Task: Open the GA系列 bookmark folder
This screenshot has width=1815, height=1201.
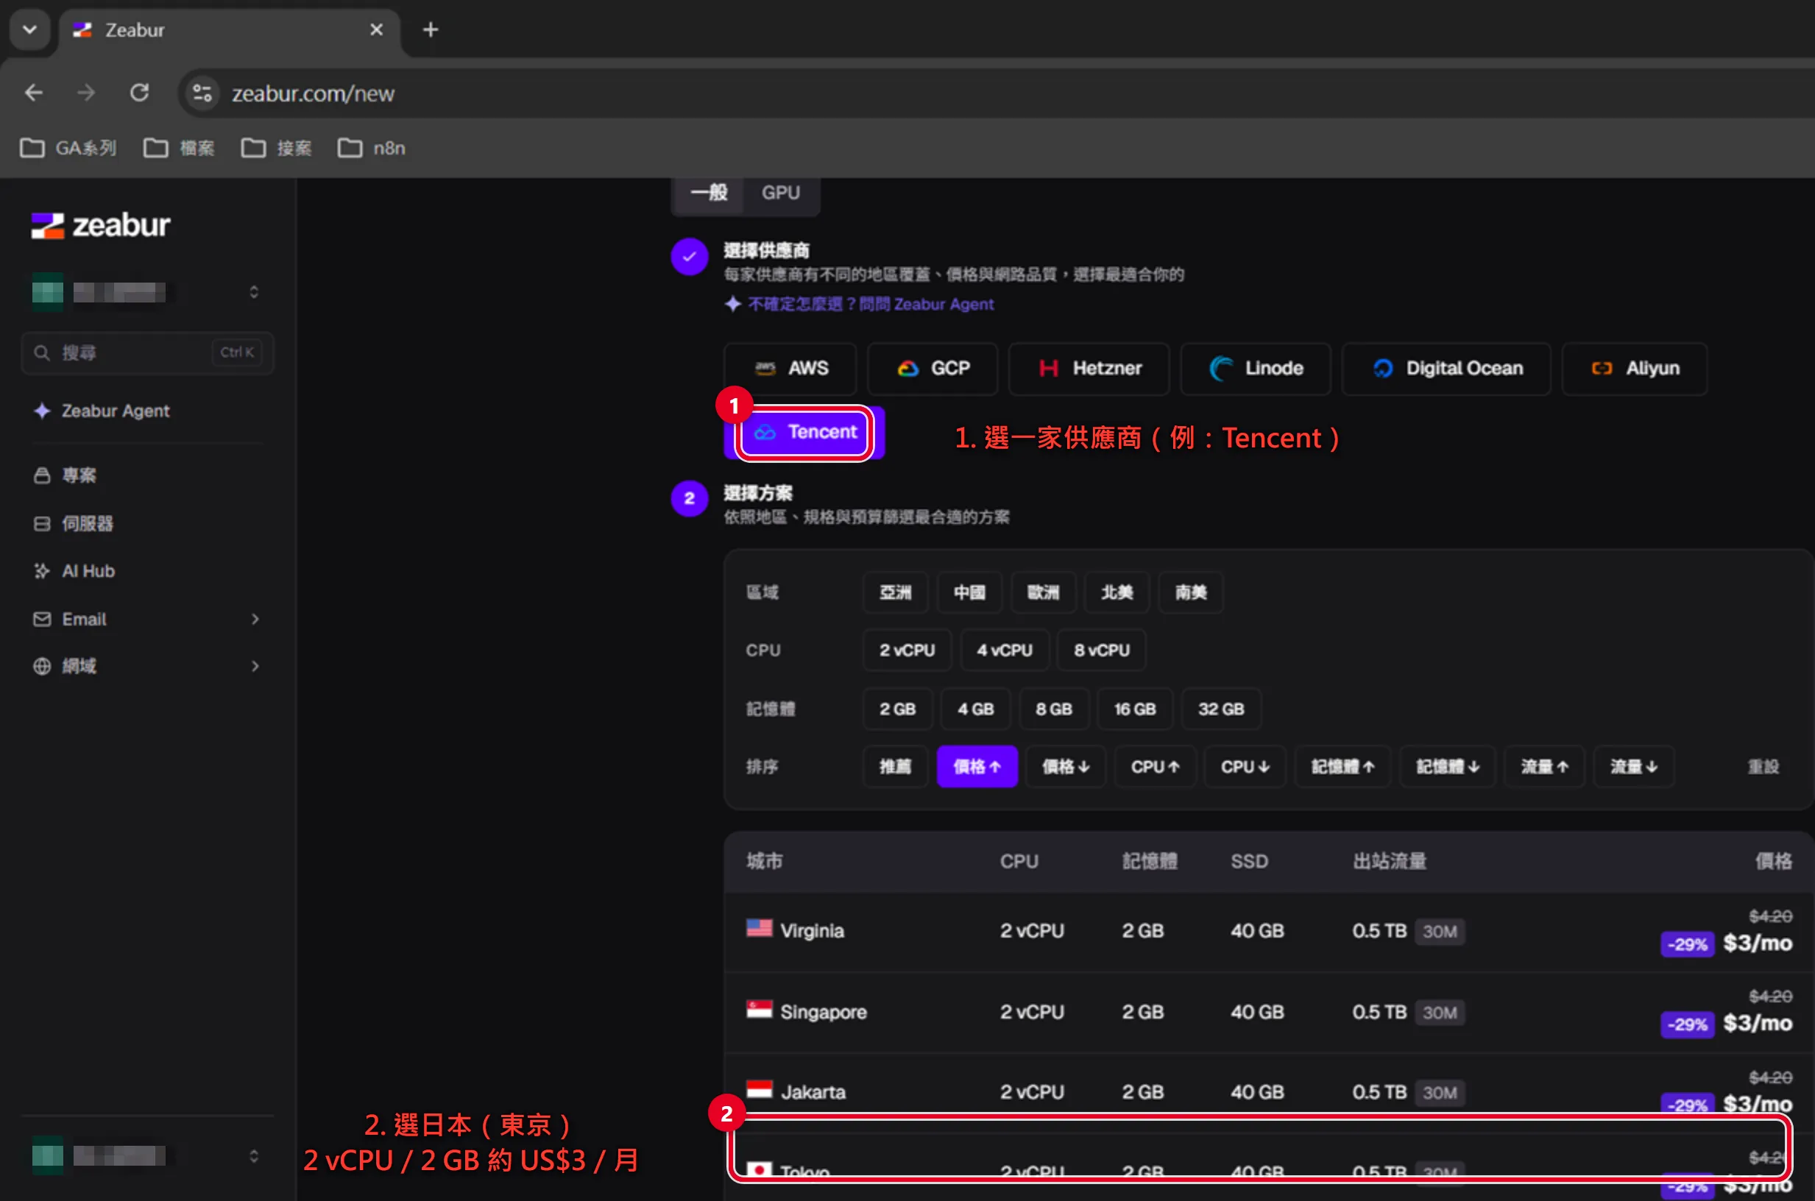Action: [x=68, y=147]
